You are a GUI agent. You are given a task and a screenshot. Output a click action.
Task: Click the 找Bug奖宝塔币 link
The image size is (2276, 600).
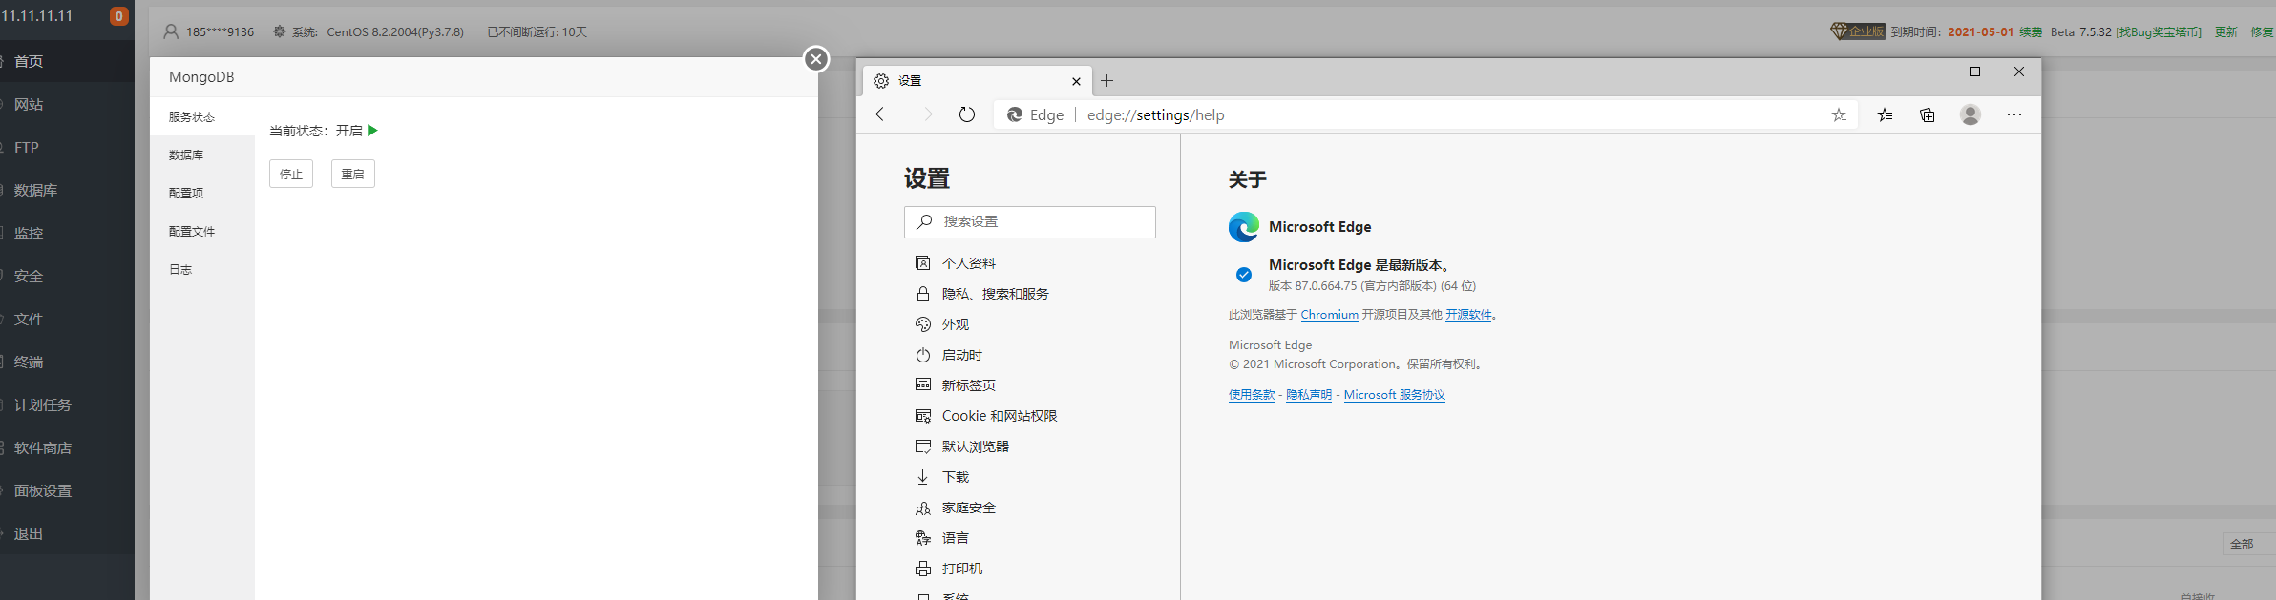tap(2159, 32)
